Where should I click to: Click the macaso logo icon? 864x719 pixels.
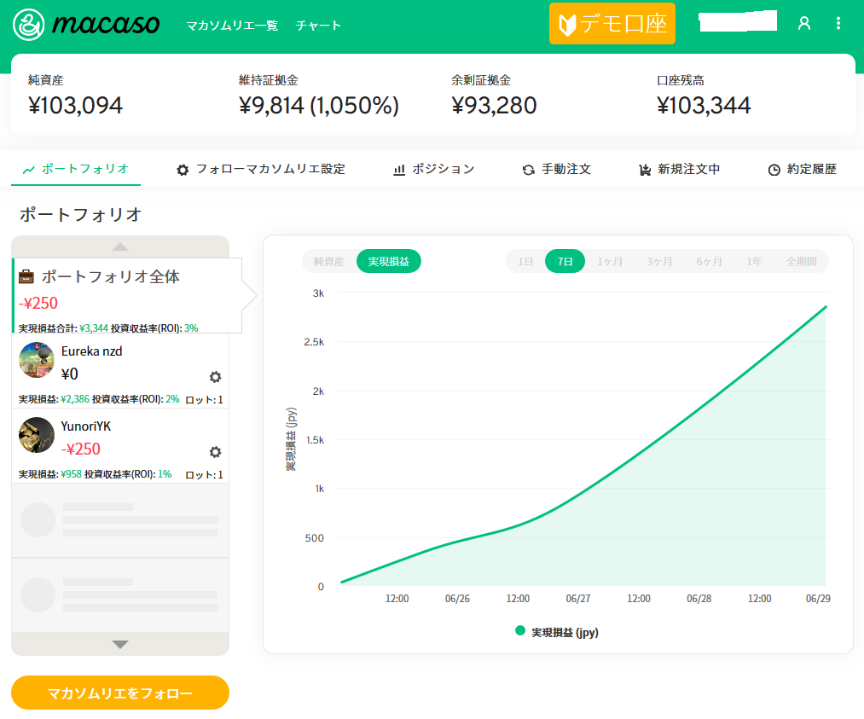click(28, 24)
